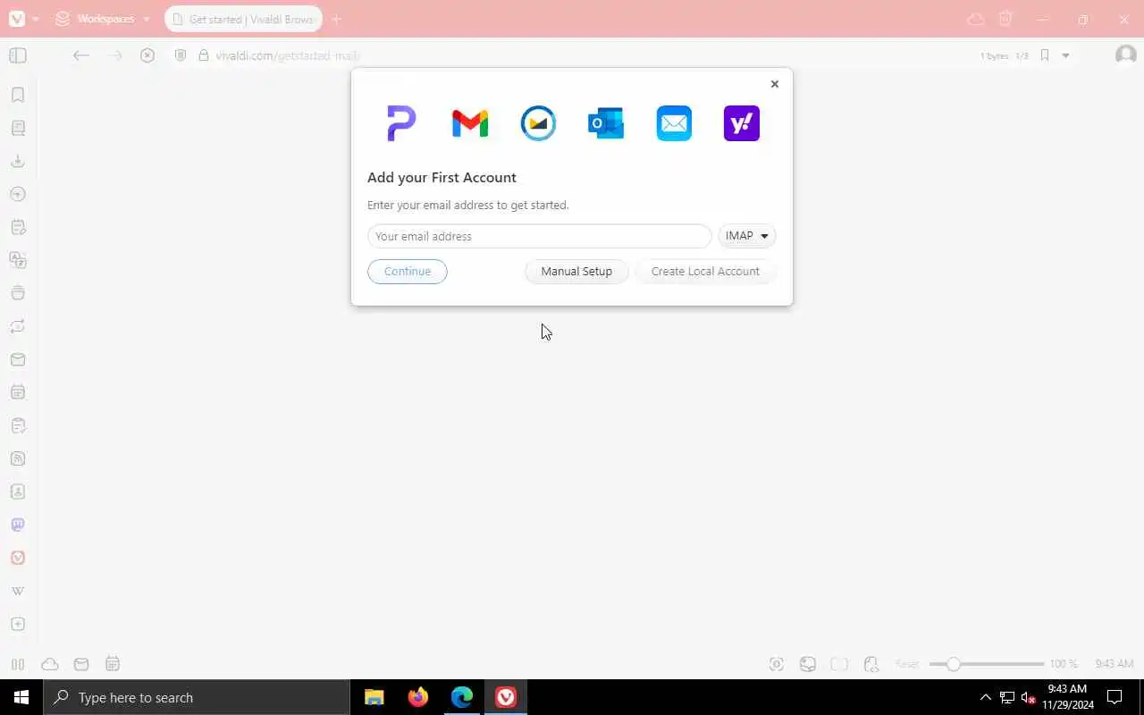Open the closed tabs trash icon
The height and width of the screenshot is (715, 1144).
[x=1005, y=19]
